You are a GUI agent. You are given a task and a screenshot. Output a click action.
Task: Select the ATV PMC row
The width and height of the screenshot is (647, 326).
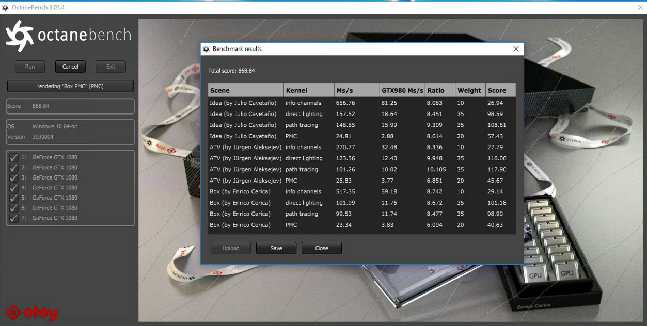click(361, 181)
